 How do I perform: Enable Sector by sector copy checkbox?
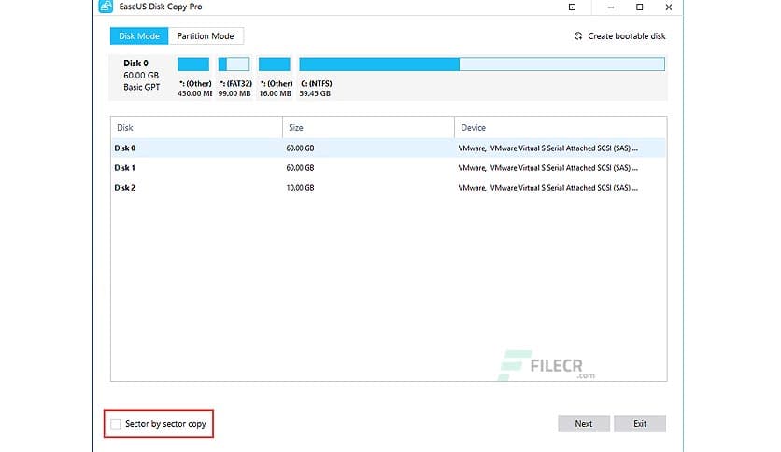[116, 424]
